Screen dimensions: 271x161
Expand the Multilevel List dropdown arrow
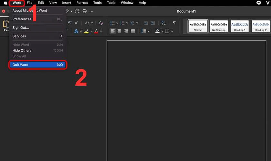(x=137, y=23)
